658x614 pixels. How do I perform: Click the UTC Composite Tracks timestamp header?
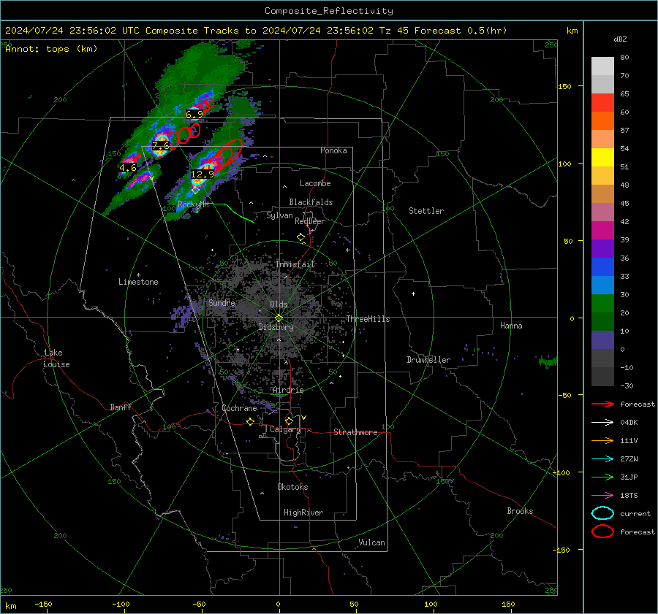pyautogui.click(x=256, y=31)
